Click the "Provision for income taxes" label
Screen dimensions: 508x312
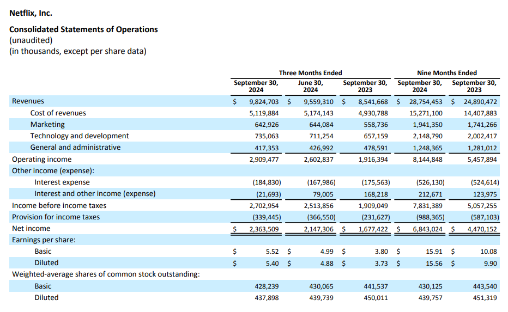point(56,217)
